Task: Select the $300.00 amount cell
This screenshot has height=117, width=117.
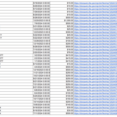Action: (62, 32)
